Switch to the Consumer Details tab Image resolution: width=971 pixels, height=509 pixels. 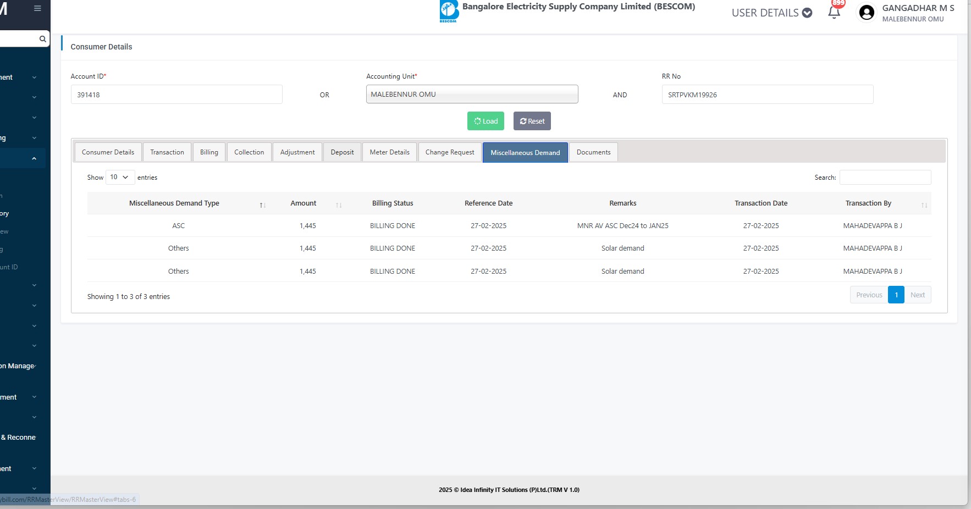(x=108, y=152)
